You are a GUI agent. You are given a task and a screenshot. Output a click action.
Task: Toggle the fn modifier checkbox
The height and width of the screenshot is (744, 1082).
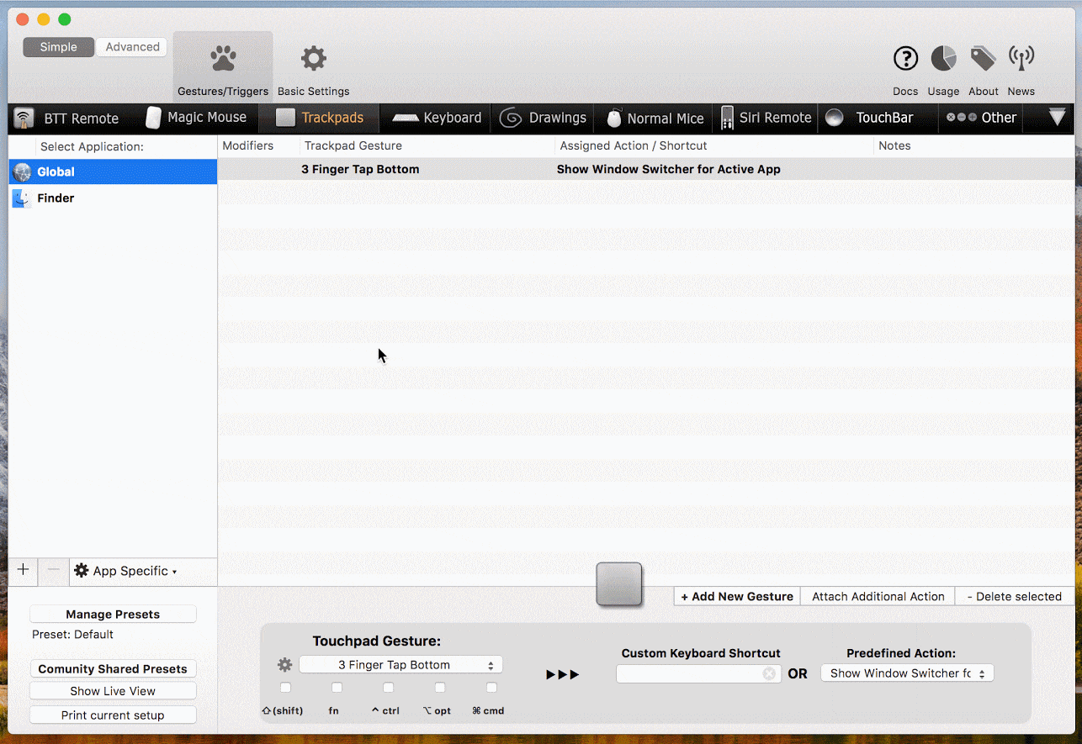[337, 688]
